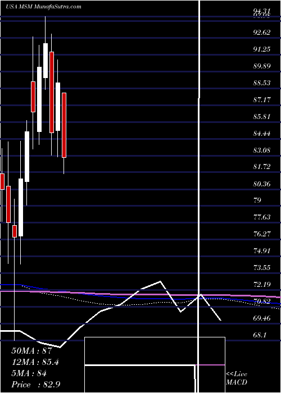
Task: Click the 74.91 price axis label
Action: click(262, 251)
